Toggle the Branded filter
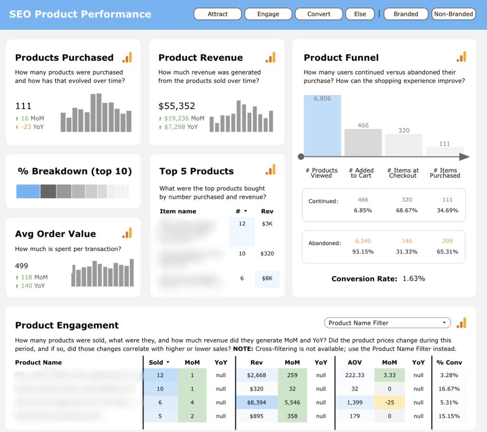487x432 pixels. pos(406,14)
